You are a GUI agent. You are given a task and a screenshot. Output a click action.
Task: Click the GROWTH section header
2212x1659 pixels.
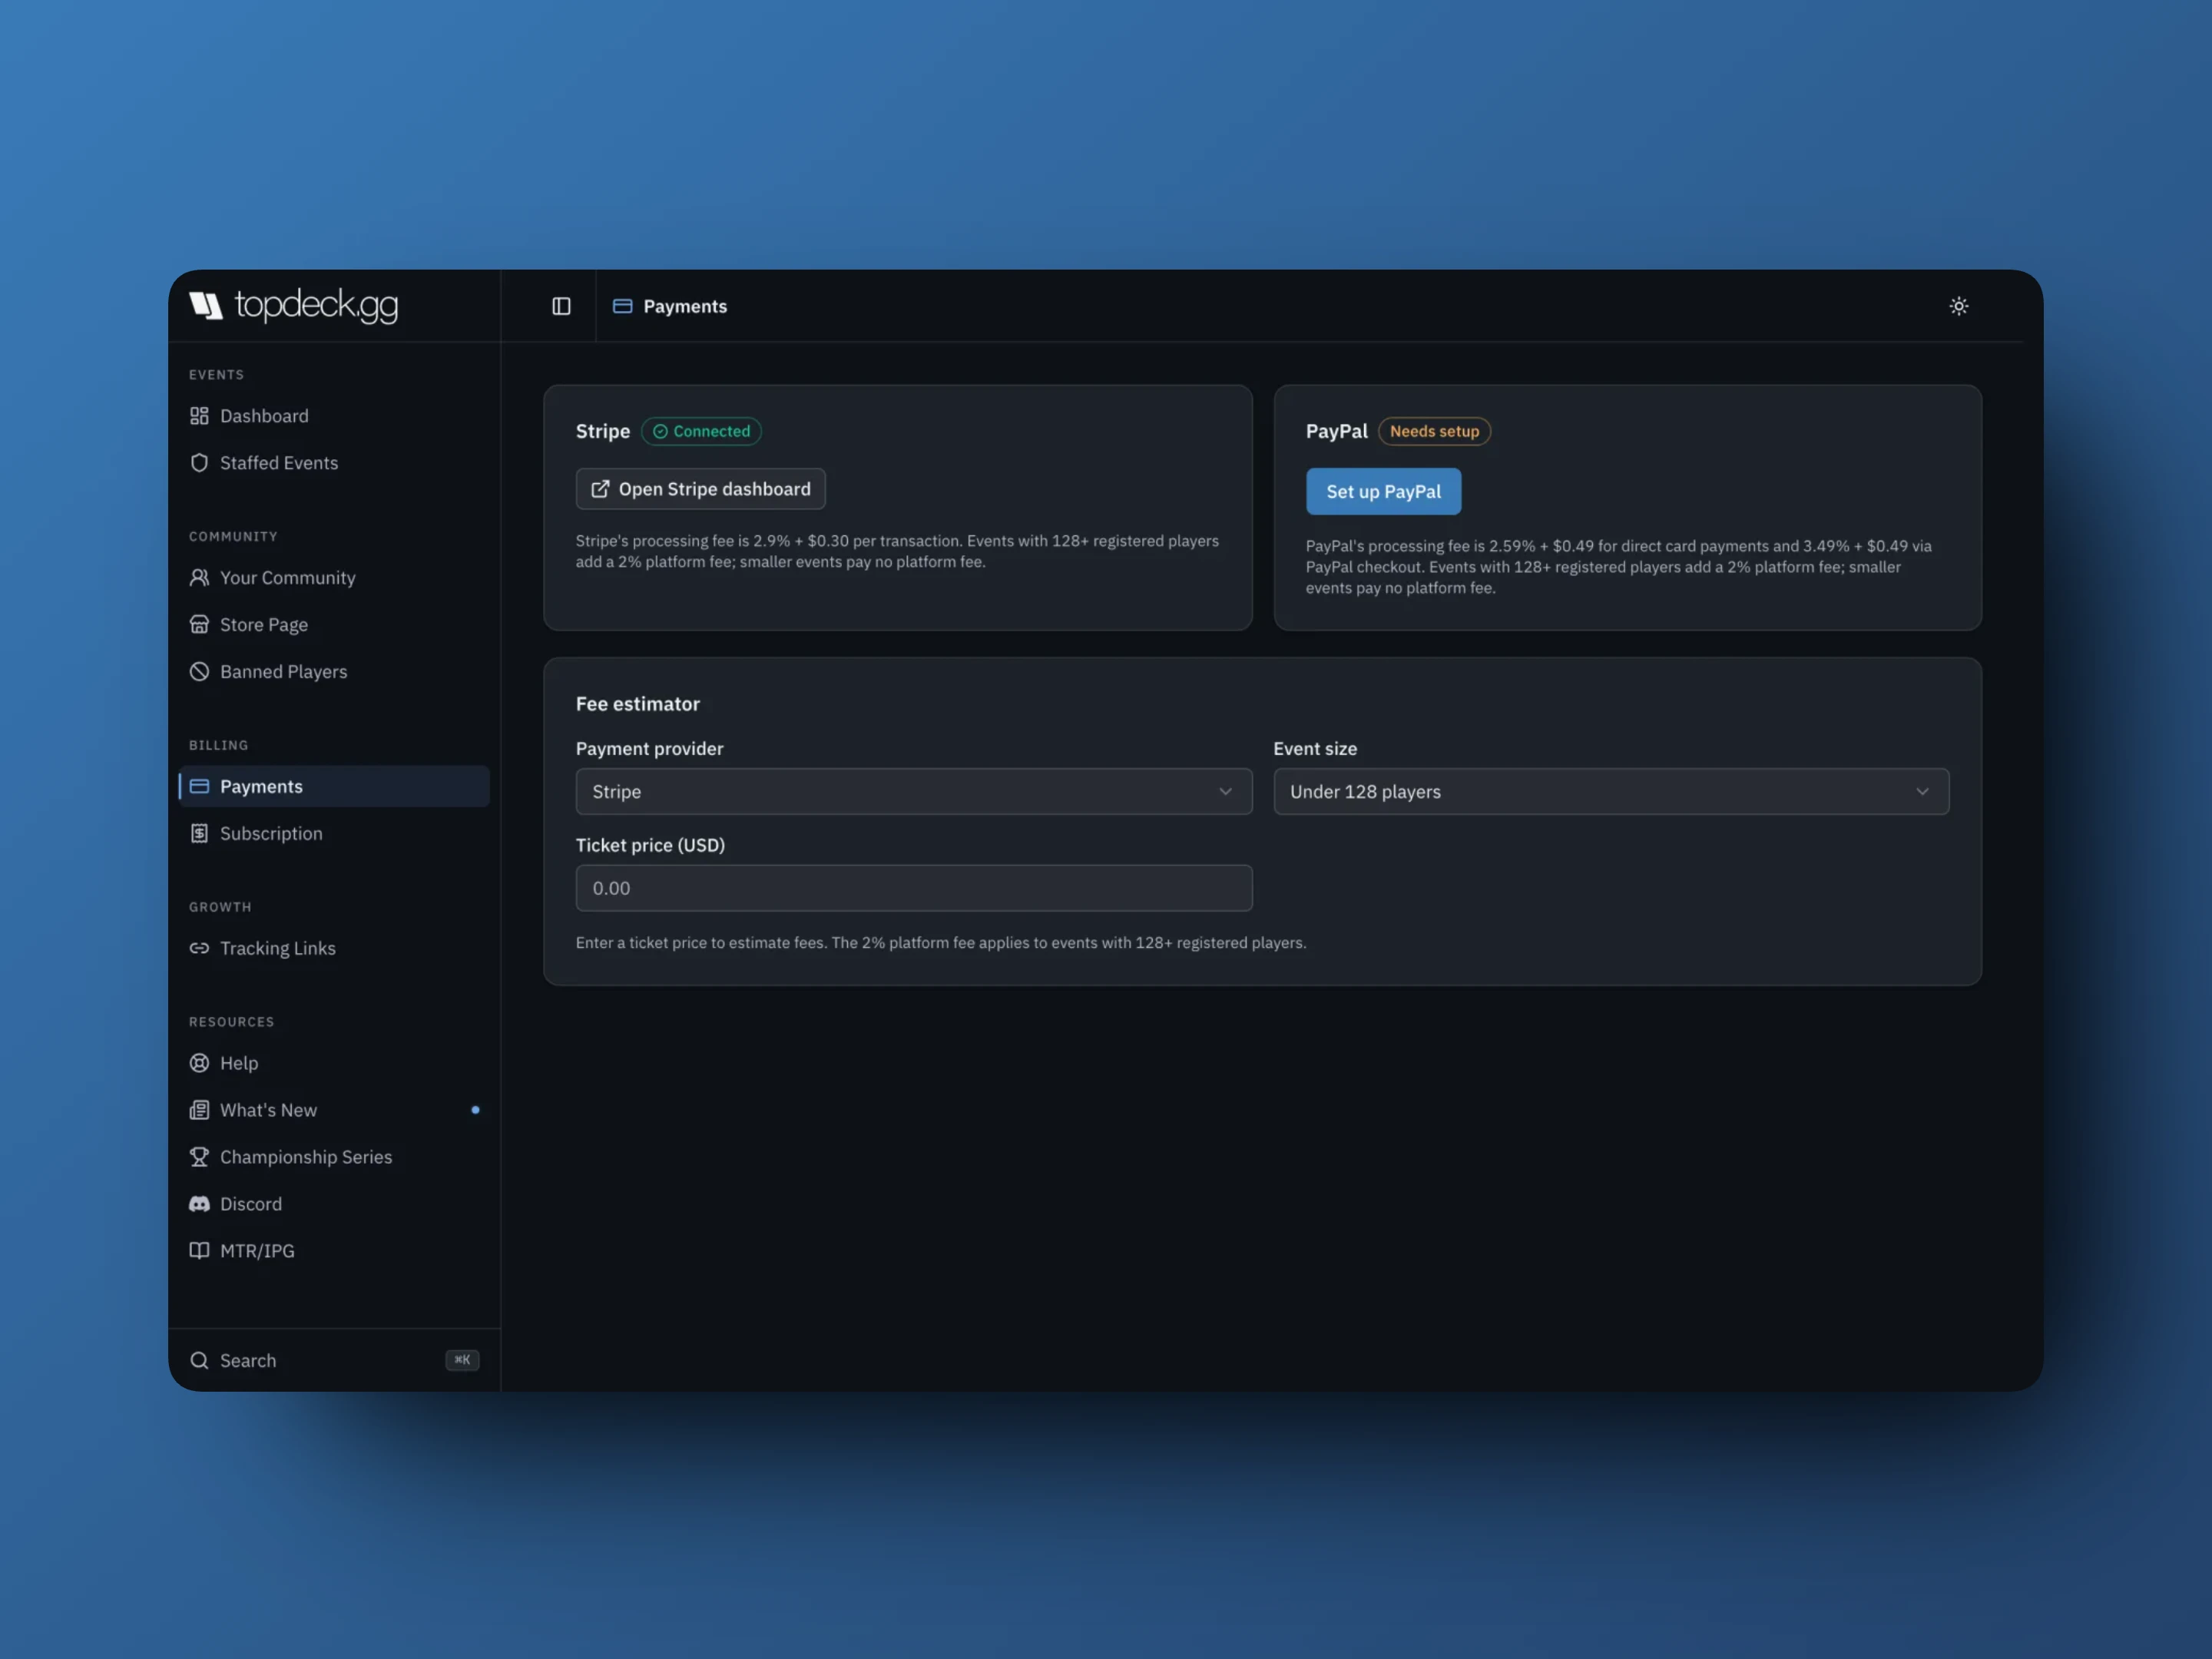click(220, 907)
